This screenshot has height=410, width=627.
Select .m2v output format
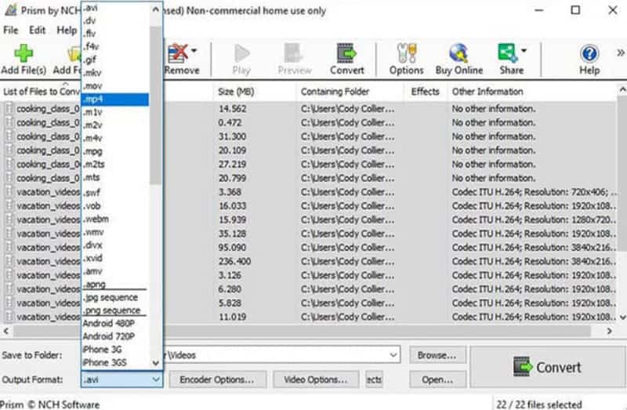pyautogui.click(x=115, y=125)
